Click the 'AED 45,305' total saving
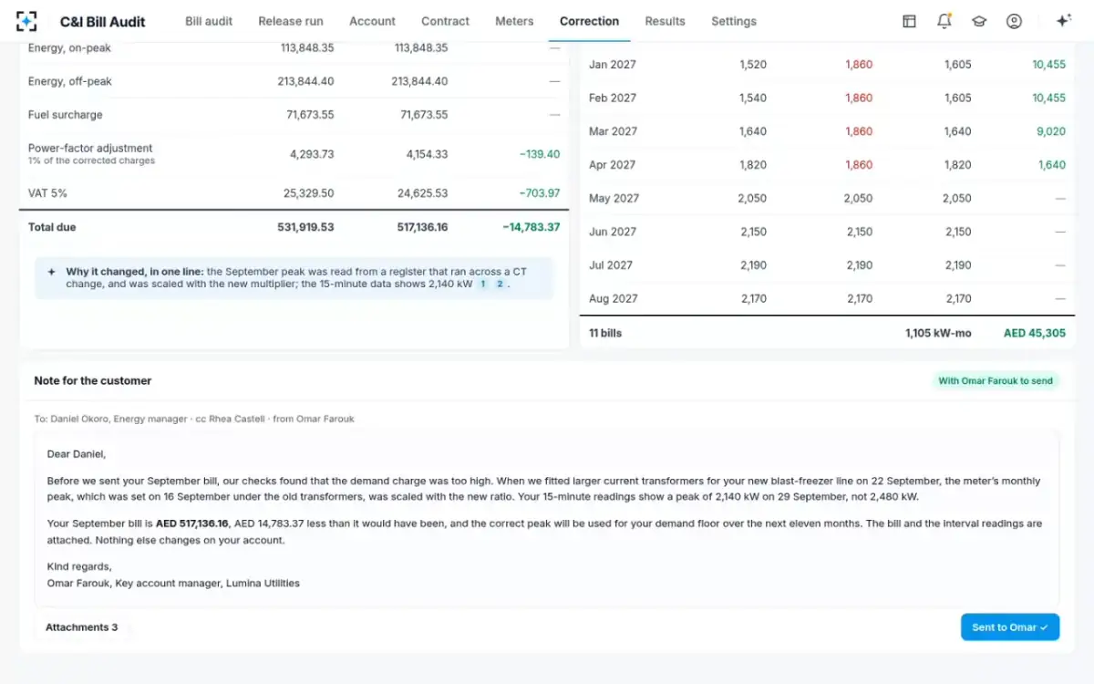 coord(1035,333)
